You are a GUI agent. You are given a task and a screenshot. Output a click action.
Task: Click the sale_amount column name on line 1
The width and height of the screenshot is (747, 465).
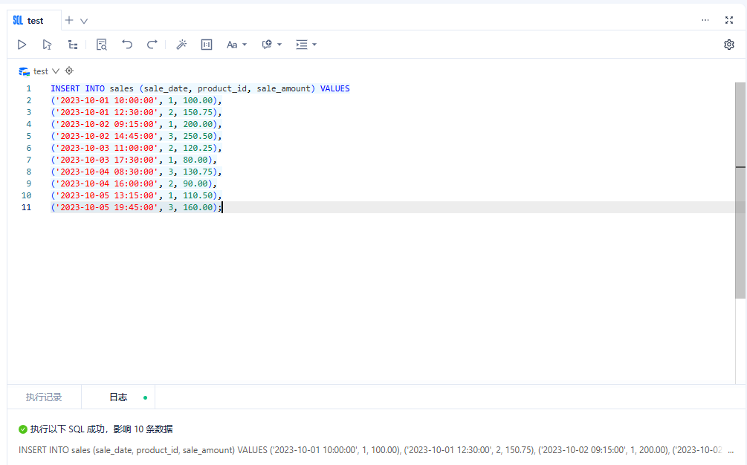[283, 88]
